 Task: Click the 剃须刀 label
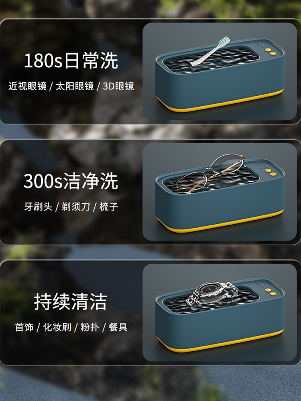pos(76,207)
